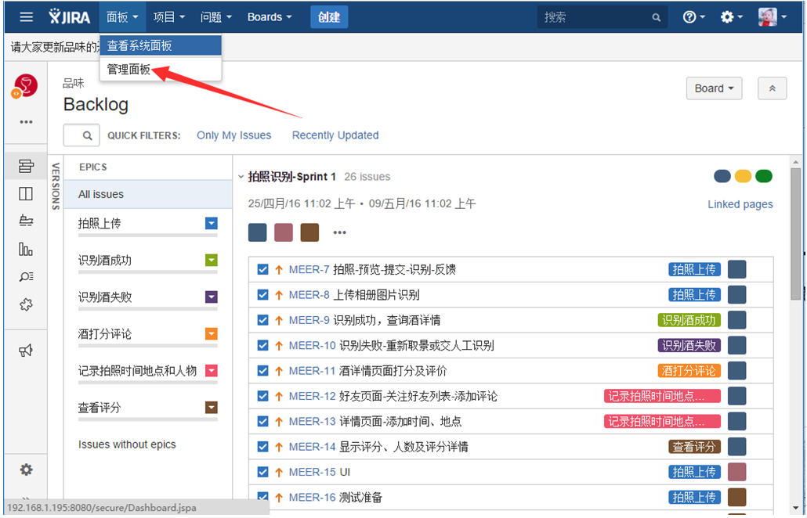The image size is (807, 518).
Task: Open the Components puzzle icon in sidebar
Action: (26, 304)
